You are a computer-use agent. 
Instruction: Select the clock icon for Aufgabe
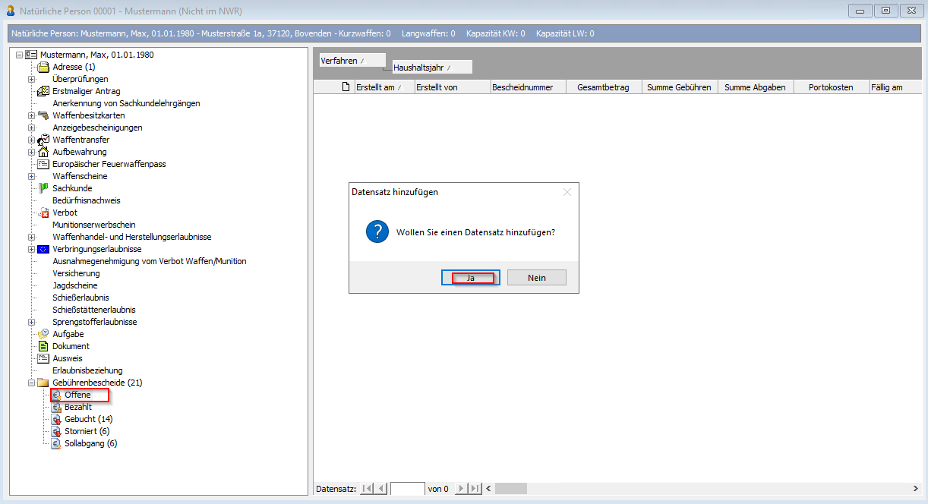(x=43, y=334)
